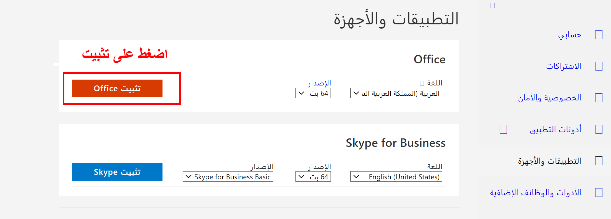611x219 pixels.
Task: Open the Office language dropdown showing العربية
Action: [x=396, y=93]
